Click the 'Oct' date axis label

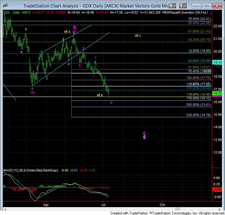tap(162, 205)
